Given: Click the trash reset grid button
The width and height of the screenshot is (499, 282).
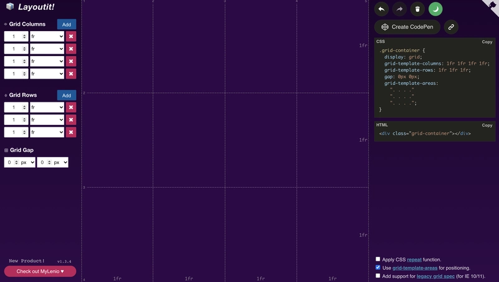Looking at the screenshot, I should pos(417,9).
